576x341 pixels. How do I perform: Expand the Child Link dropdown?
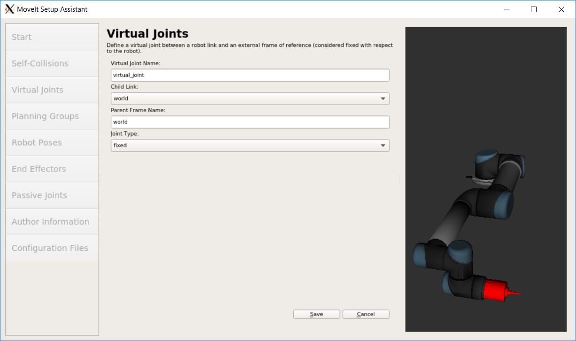tap(384, 99)
